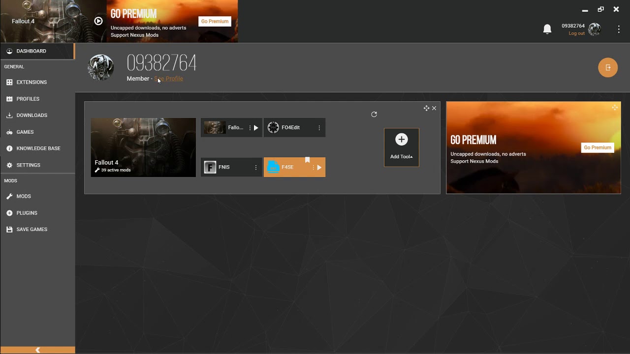Run the Fallout 4 tool play button
630x354 pixels.
point(256,128)
